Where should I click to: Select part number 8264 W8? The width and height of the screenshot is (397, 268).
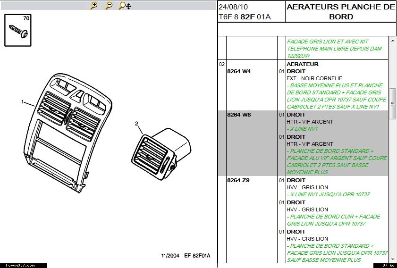click(239, 115)
